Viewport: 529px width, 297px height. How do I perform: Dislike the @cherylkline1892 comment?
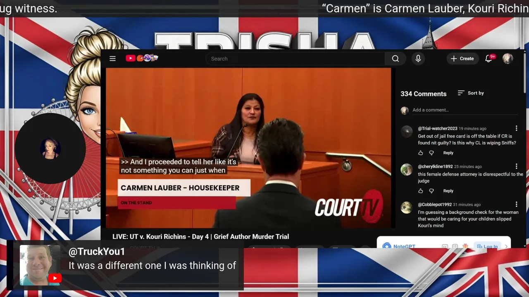(x=431, y=191)
